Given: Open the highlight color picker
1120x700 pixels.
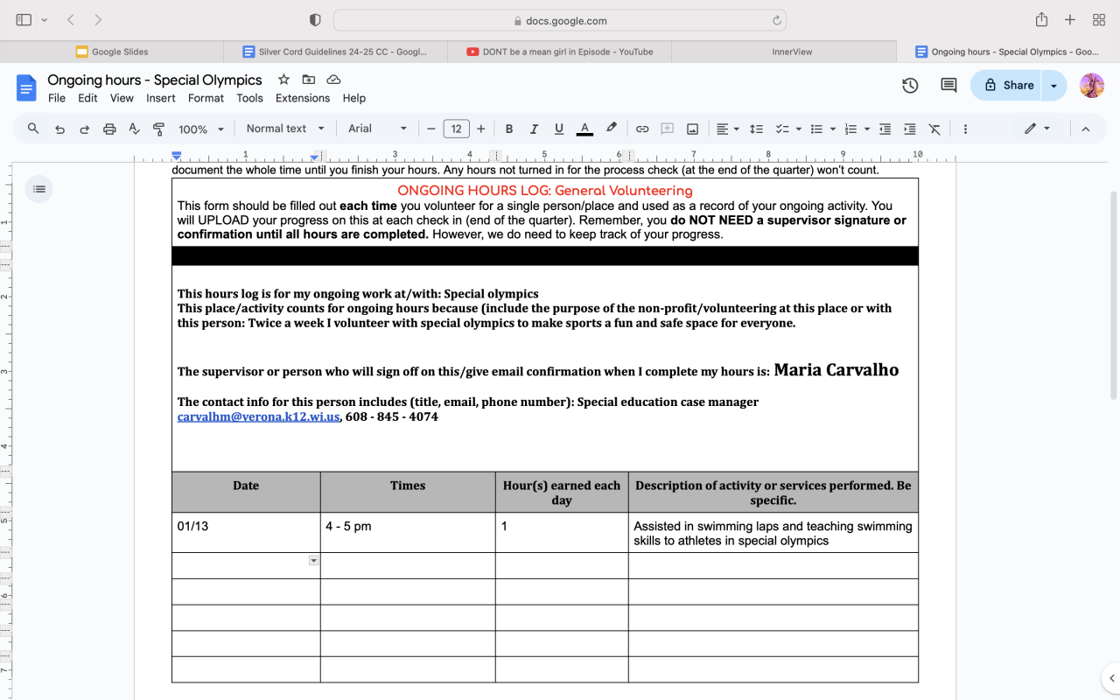Looking at the screenshot, I should coord(612,129).
